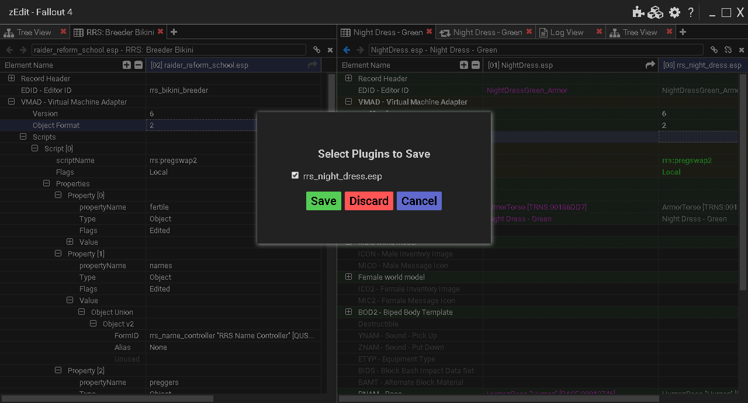The width and height of the screenshot is (748, 403).
Task: Click right pane vertical scrollbar
Action: click(x=743, y=182)
